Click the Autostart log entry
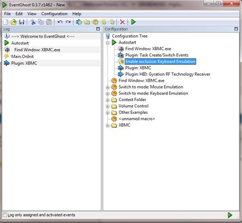242x223 pixels. click(20, 43)
